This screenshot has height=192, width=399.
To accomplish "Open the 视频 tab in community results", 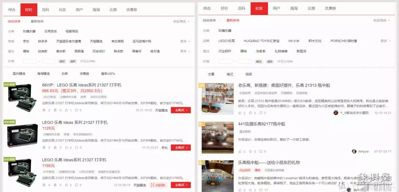I will pos(249,74).
